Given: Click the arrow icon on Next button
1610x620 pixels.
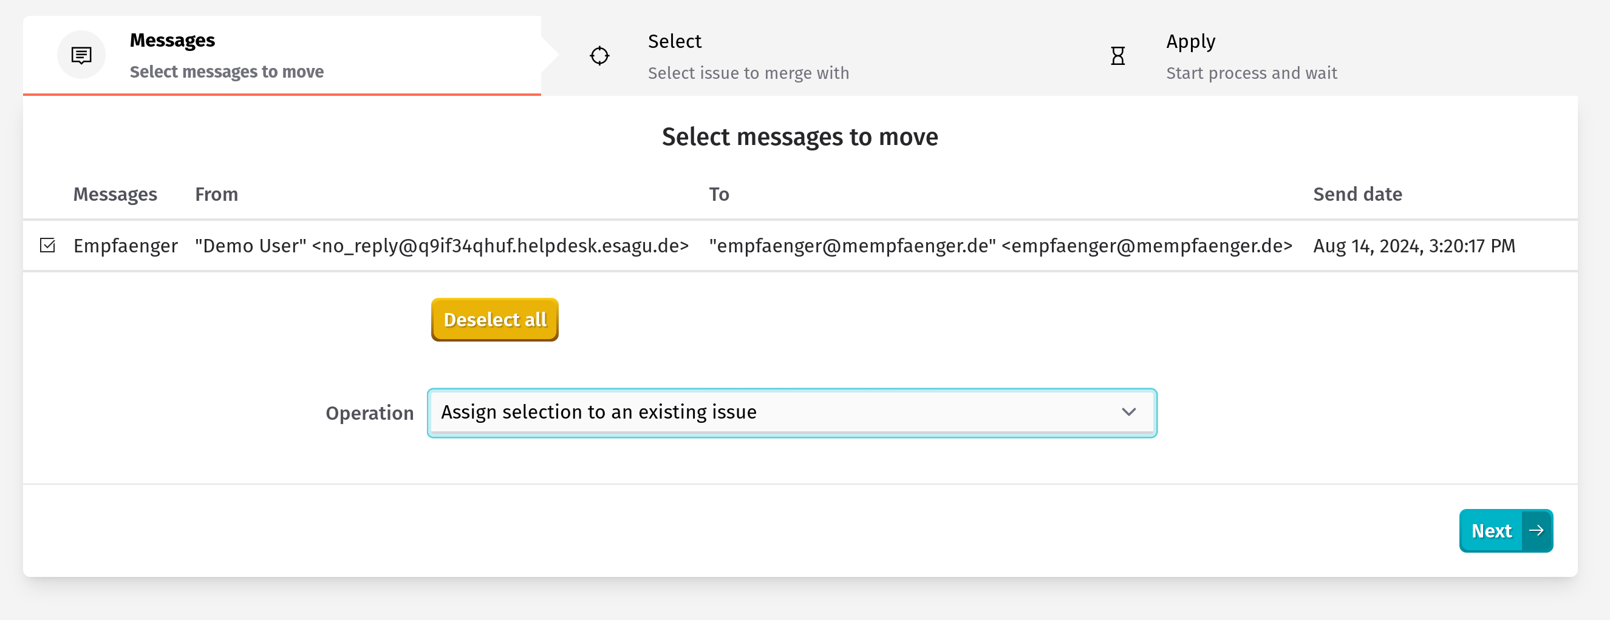Looking at the screenshot, I should 1537,530.
